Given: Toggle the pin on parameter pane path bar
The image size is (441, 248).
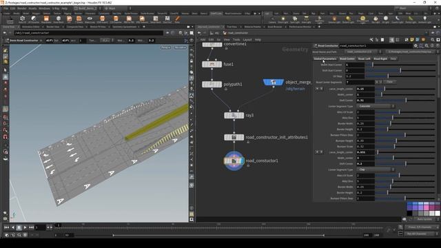Looking at the screenshot, I should 433,33.
